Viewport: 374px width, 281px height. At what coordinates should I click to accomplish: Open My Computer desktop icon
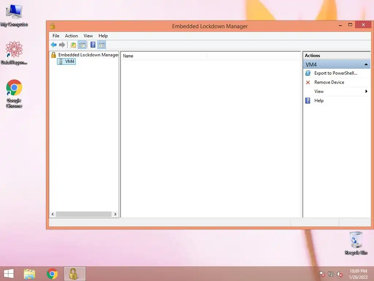[x=14, y=15]
